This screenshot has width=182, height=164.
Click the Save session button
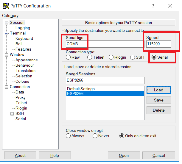click(x=159, y=100)
